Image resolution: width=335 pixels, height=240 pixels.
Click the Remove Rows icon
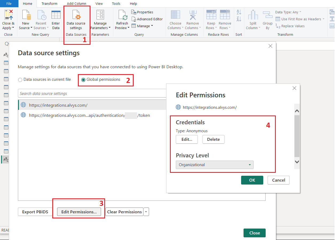coord(225,15)
